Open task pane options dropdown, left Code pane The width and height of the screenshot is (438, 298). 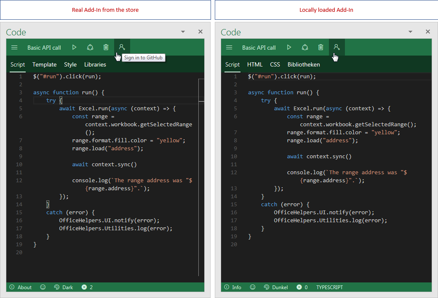coord(183,32)
